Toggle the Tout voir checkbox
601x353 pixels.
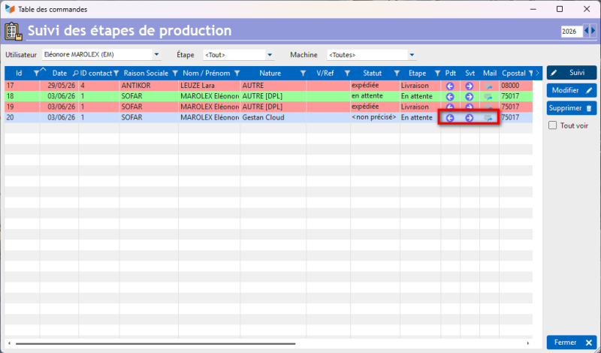(x=552, y=125)
